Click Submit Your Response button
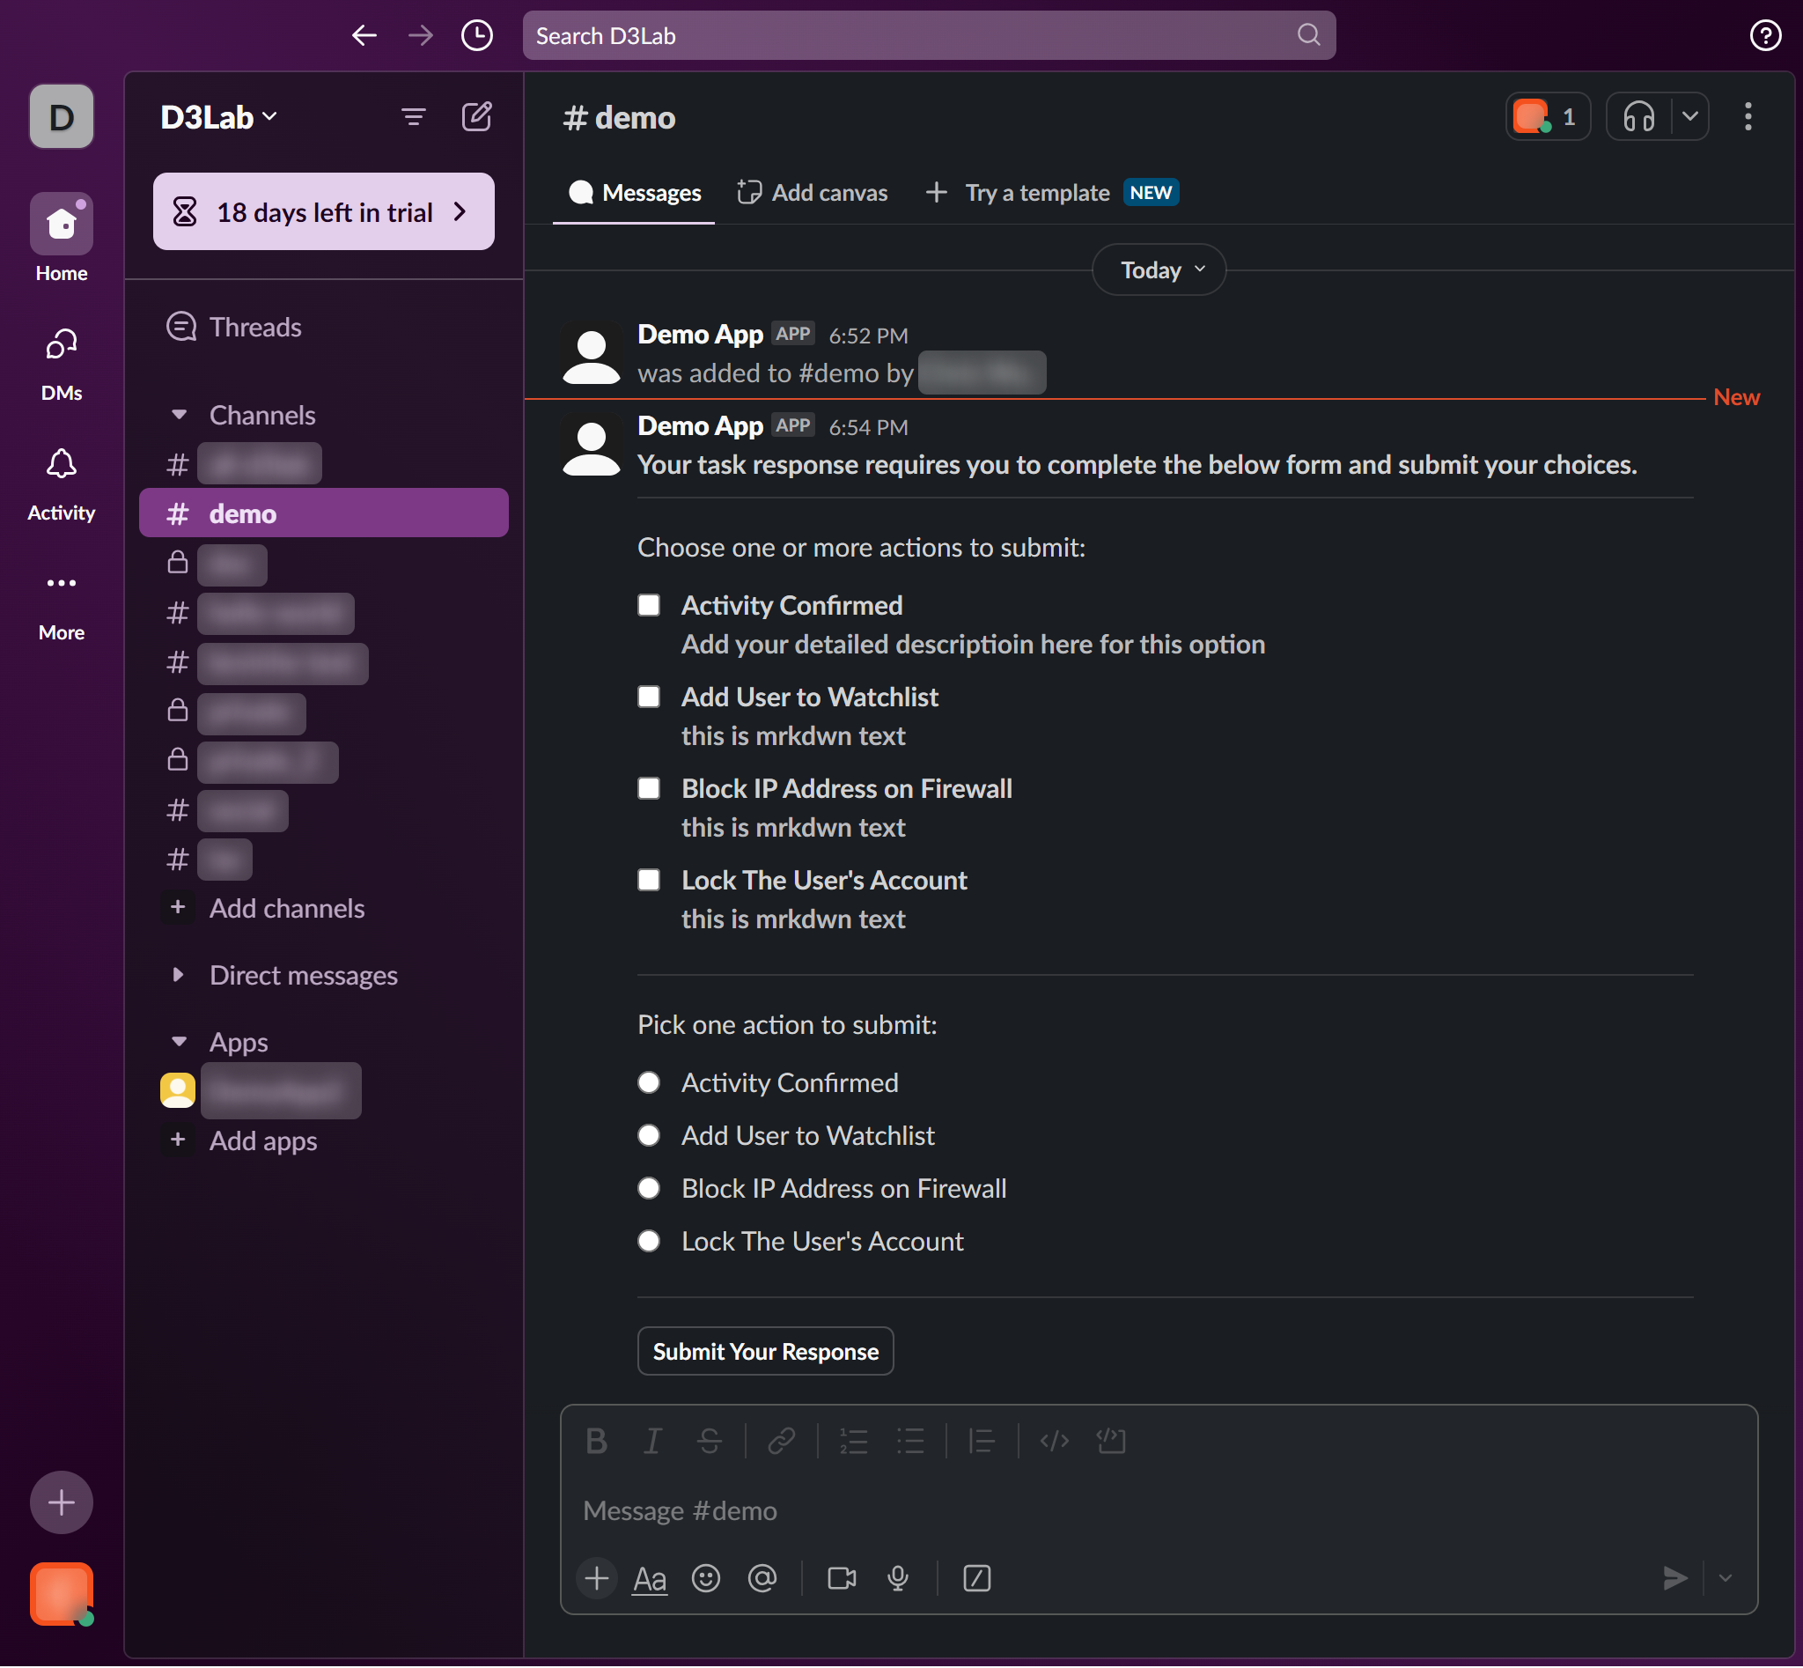The width and height of the screenshot is (1803, 1668). (765, 1351)
